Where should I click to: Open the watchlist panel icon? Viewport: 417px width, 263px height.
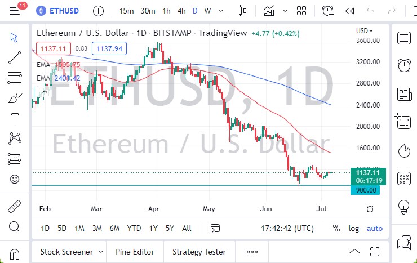click(403, 38)
